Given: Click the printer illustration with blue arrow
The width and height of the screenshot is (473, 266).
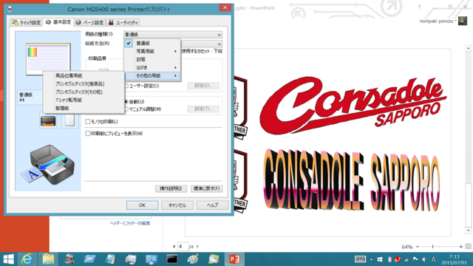Looking at the screenshot, I should (x=48, y=165).
